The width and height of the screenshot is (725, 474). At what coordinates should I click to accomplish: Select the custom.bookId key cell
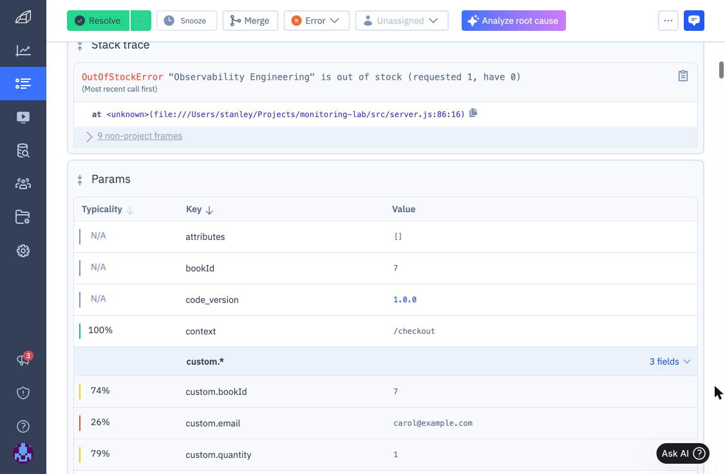[x=216, y=392]
